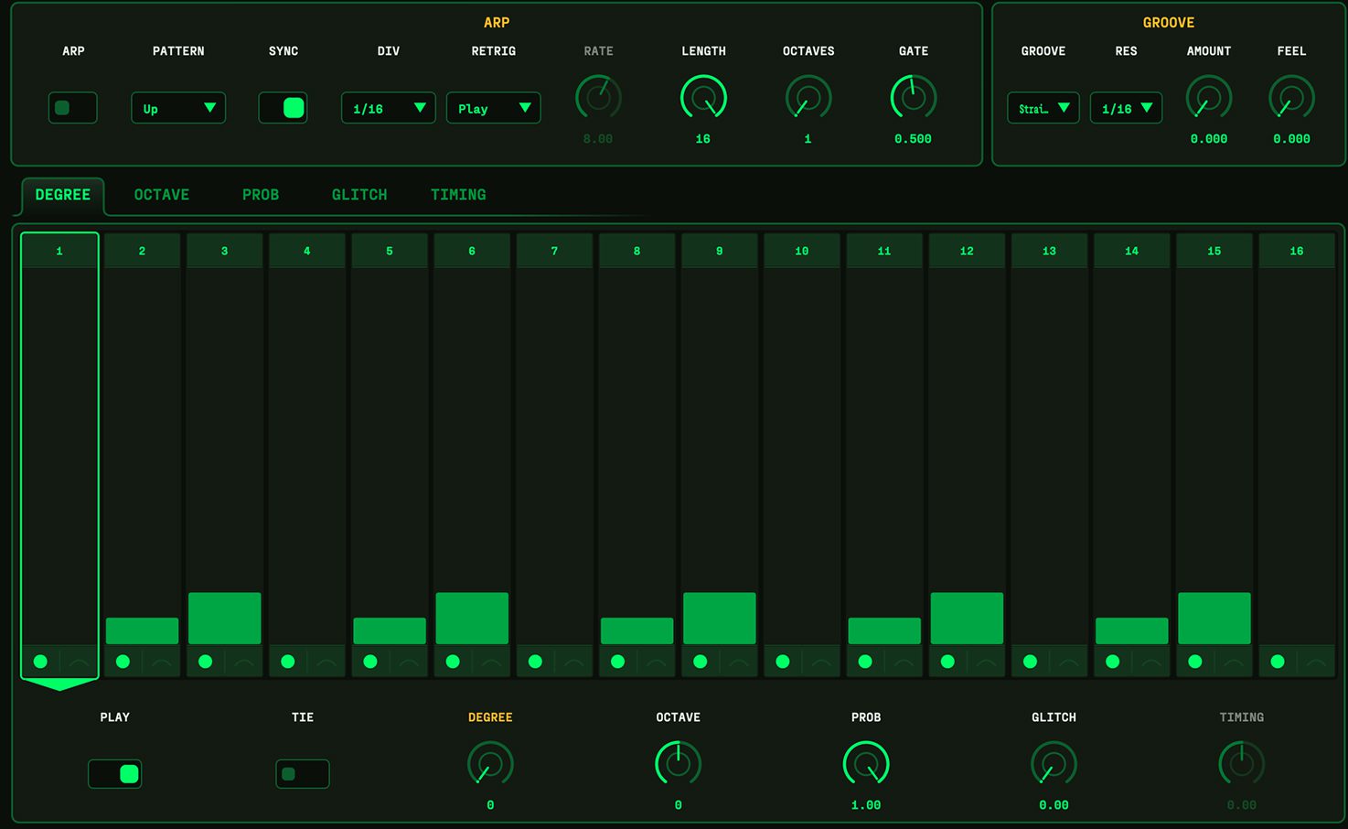
Task: Click the green degree bar in step 3
Action: (x=225, y=619)
